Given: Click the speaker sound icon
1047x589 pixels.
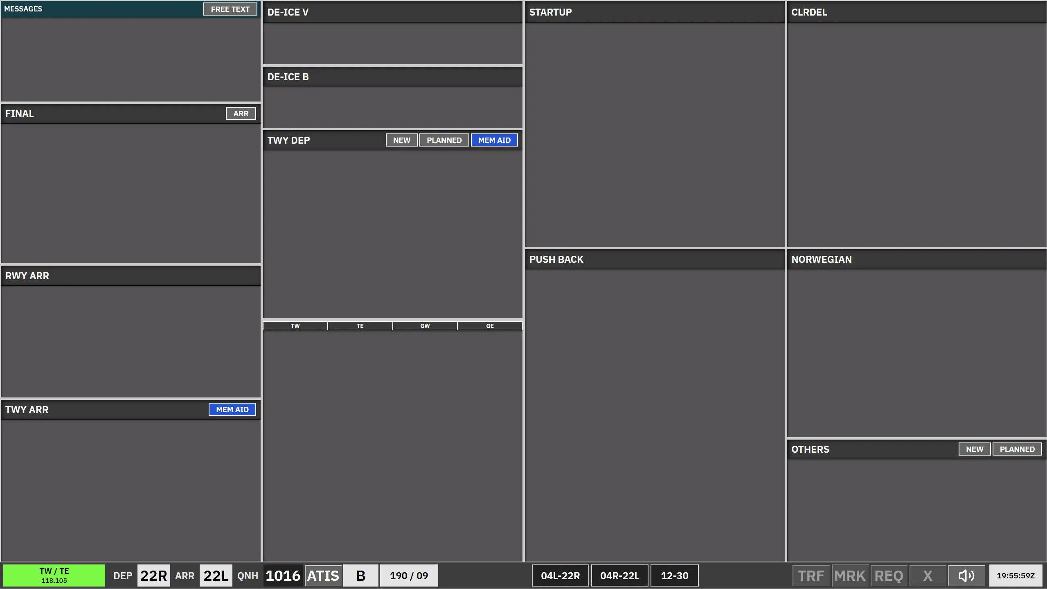Looking at the screenshot, I should tap(966, 575).
